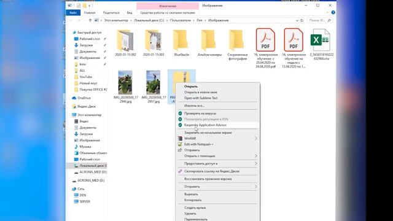This screenshot has width=393, height=221.
Task: Expand the ribbon chevron near Help
Action: pyautogui.click(x=327, y=12)
